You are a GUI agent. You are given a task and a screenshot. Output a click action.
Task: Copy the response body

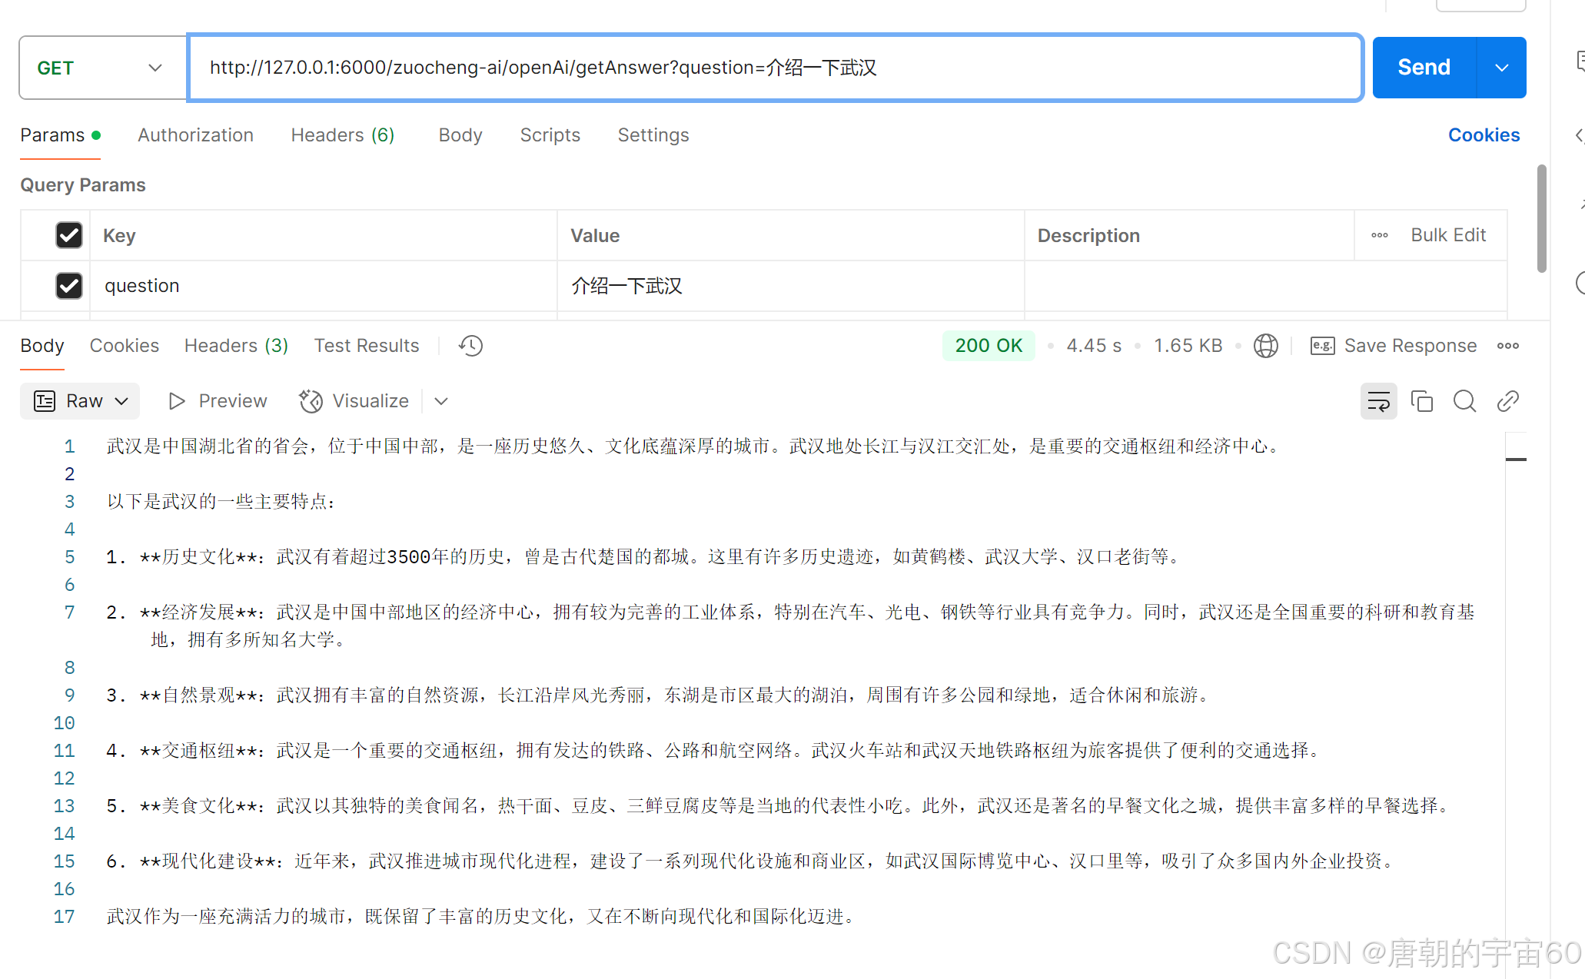1421,400
